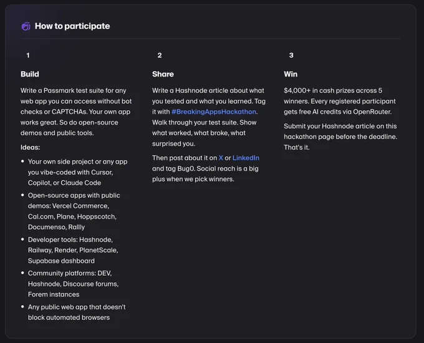Click the 'Write a Passmark test suite' paragraph
Screen dimensions: 424x343
point(76,111)
